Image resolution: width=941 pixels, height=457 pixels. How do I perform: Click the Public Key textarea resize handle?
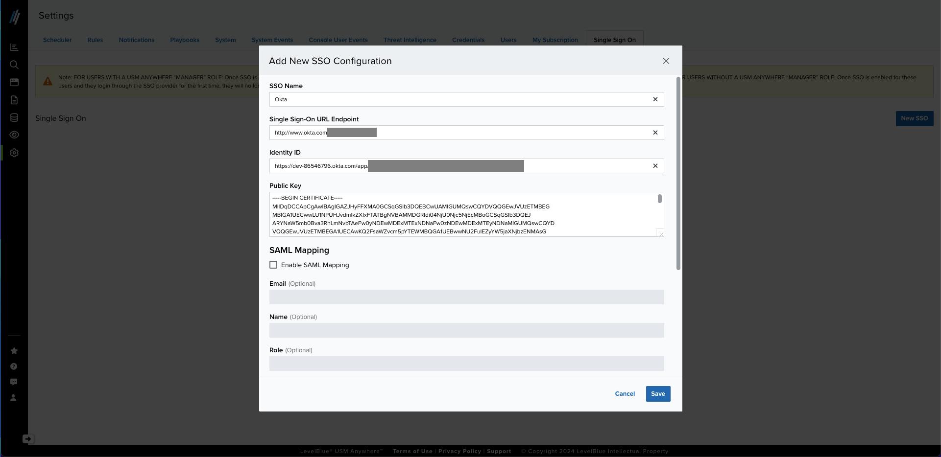coord(660,233)
